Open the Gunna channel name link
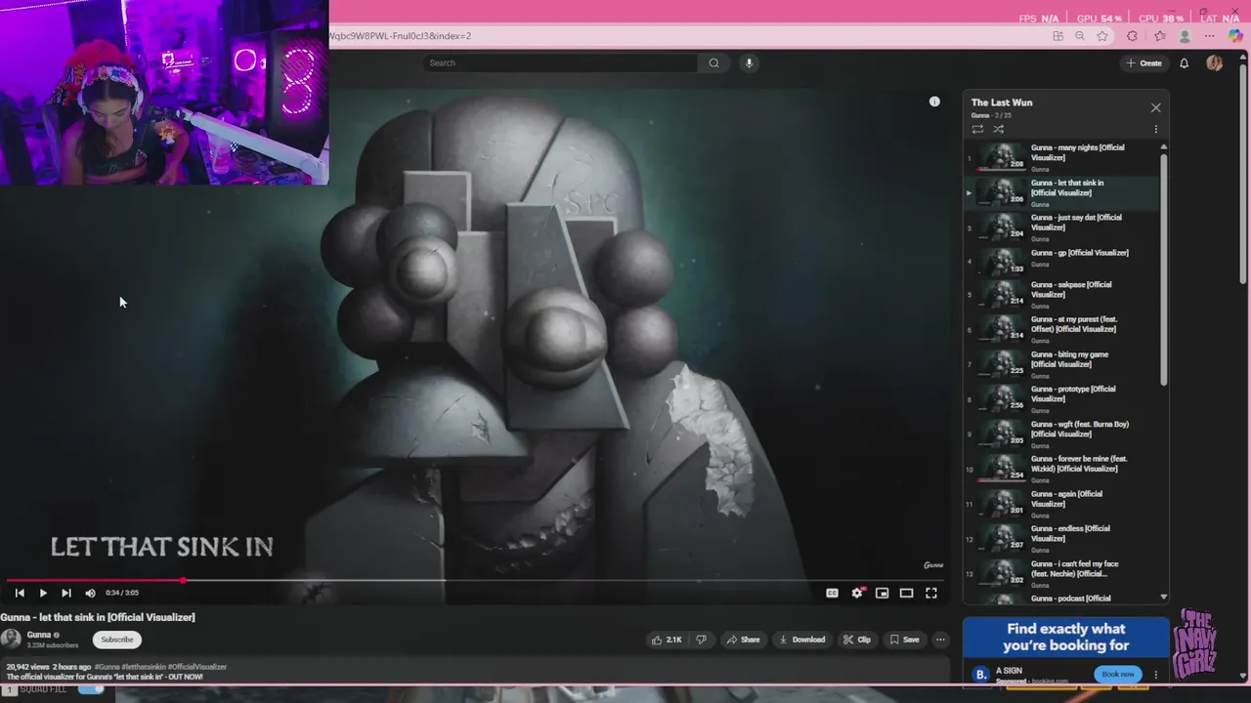Viewport: 1251px width, 703px height. point(39,635)
